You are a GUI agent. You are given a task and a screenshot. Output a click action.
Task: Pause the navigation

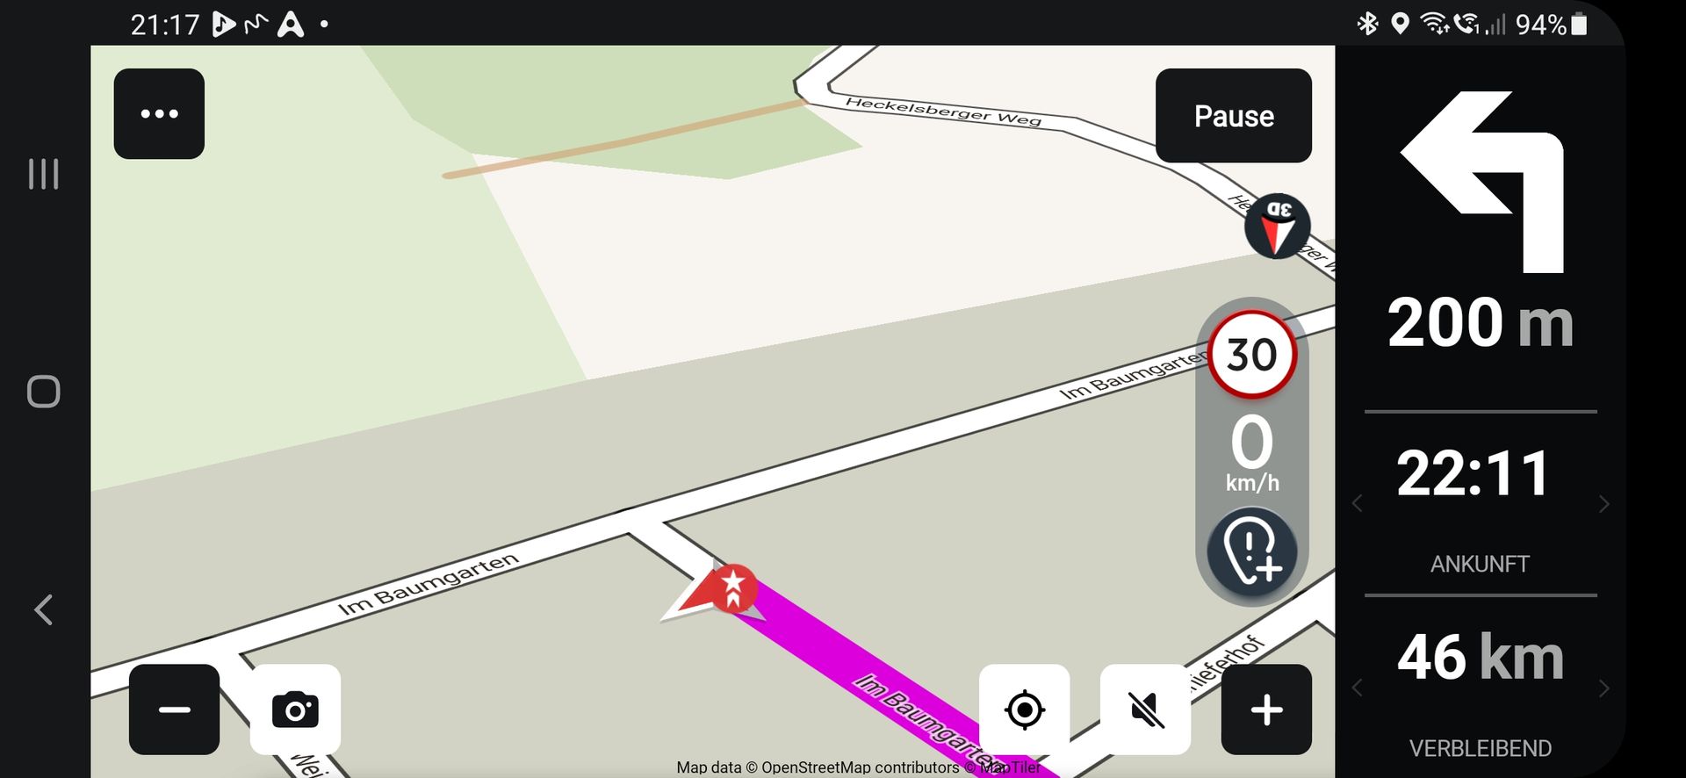click(1234, 116)
